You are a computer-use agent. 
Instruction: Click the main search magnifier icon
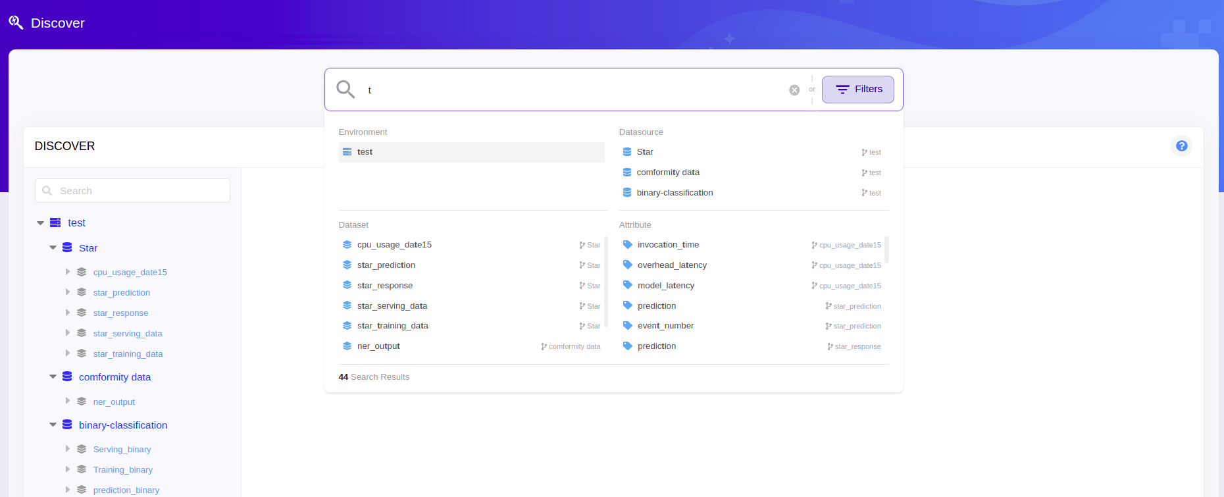[345, 90]
